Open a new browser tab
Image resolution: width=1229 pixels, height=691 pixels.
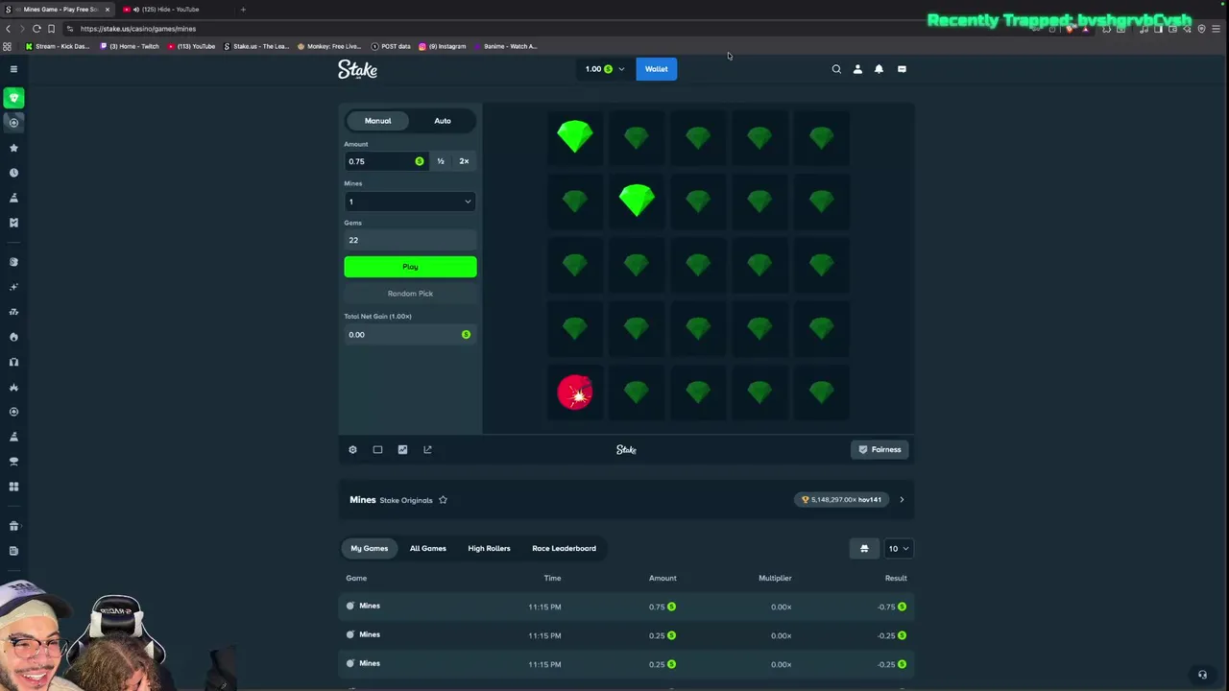click(x=243, y=10)
